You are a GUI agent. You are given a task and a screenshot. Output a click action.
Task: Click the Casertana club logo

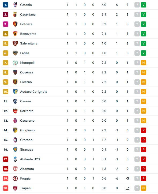click(15, 14)
